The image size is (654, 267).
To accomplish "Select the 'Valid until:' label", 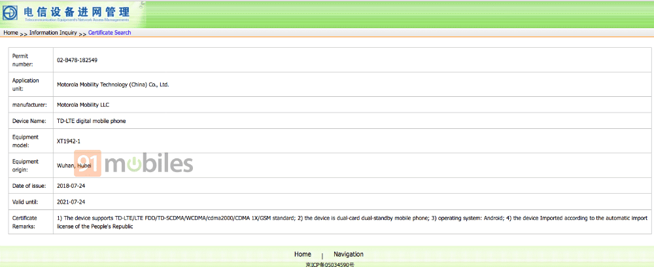I will point(25,202).
